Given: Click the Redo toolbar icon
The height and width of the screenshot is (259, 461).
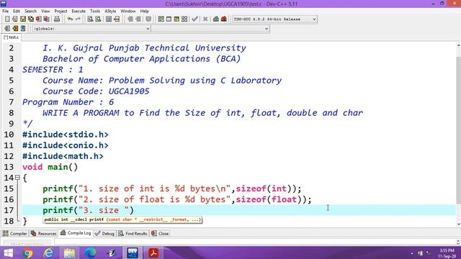Looking at the screenshot, I should (78, 19).
